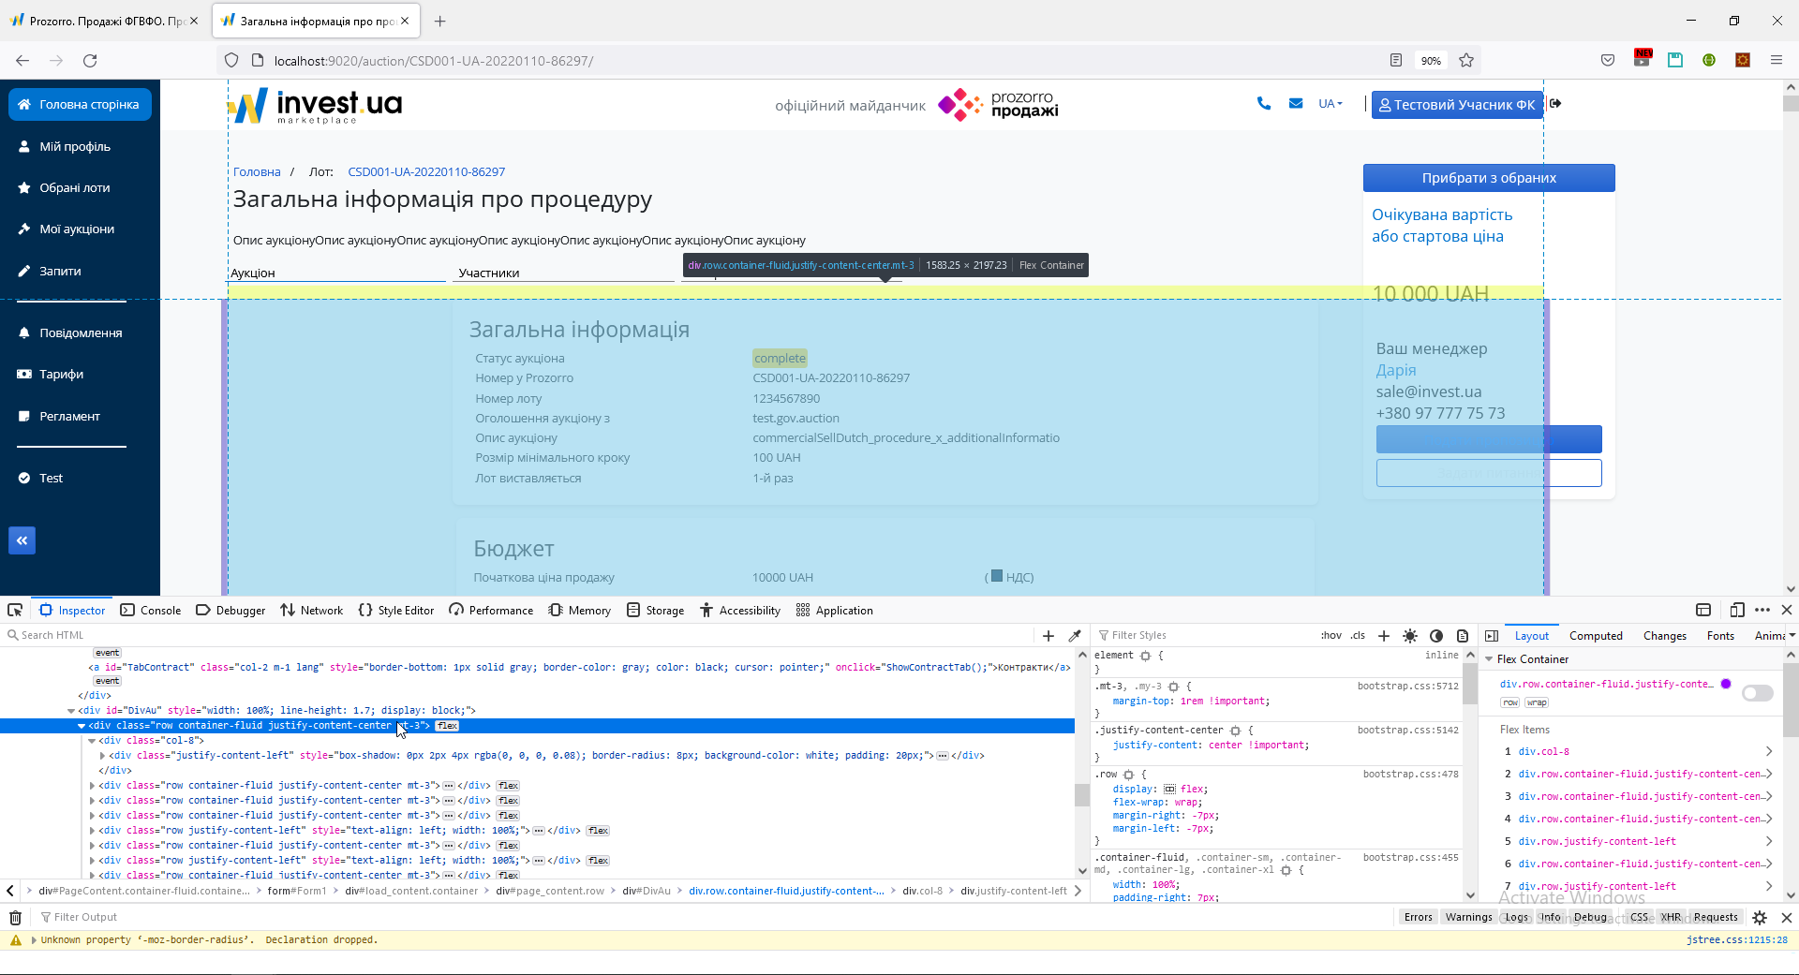The height and width of the screenshot is (975, 1799).
Task: Switch to the Console tab in DevTools
Action: pos(151,610)
